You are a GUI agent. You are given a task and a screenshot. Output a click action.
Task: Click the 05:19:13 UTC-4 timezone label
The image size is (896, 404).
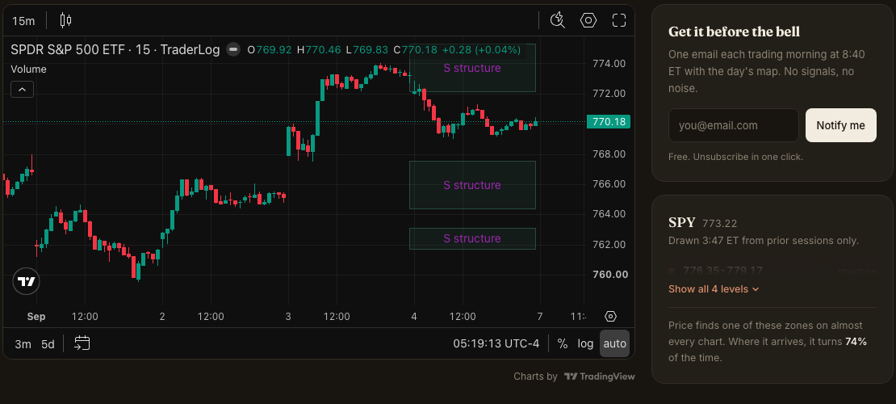[x=496, y=344]
